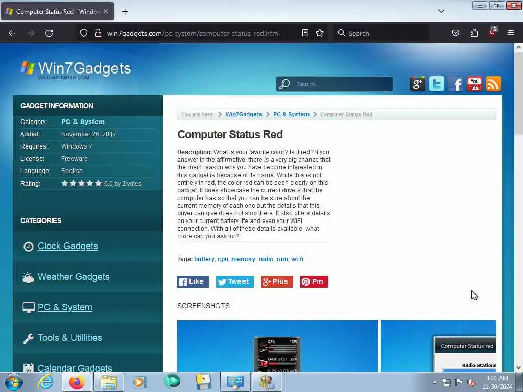The height and width of the screenshot is (392, 523).
Task: Launch Internet Explorer from the taskbar
Action: point(45,382)
